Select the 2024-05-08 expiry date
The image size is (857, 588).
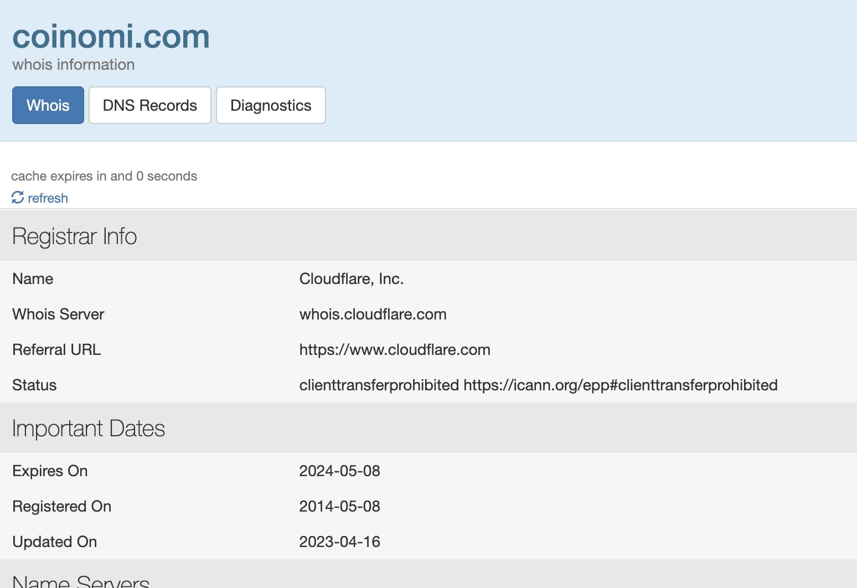pos(339,471)
